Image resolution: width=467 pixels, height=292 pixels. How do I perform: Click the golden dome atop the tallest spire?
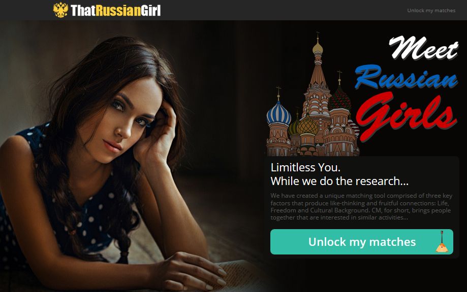pyautogui.click(x=318, y=48)
